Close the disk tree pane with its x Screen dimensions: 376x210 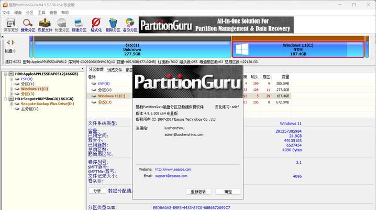point(83,68)
